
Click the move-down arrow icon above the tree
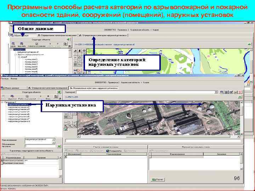tap(48, 97)
